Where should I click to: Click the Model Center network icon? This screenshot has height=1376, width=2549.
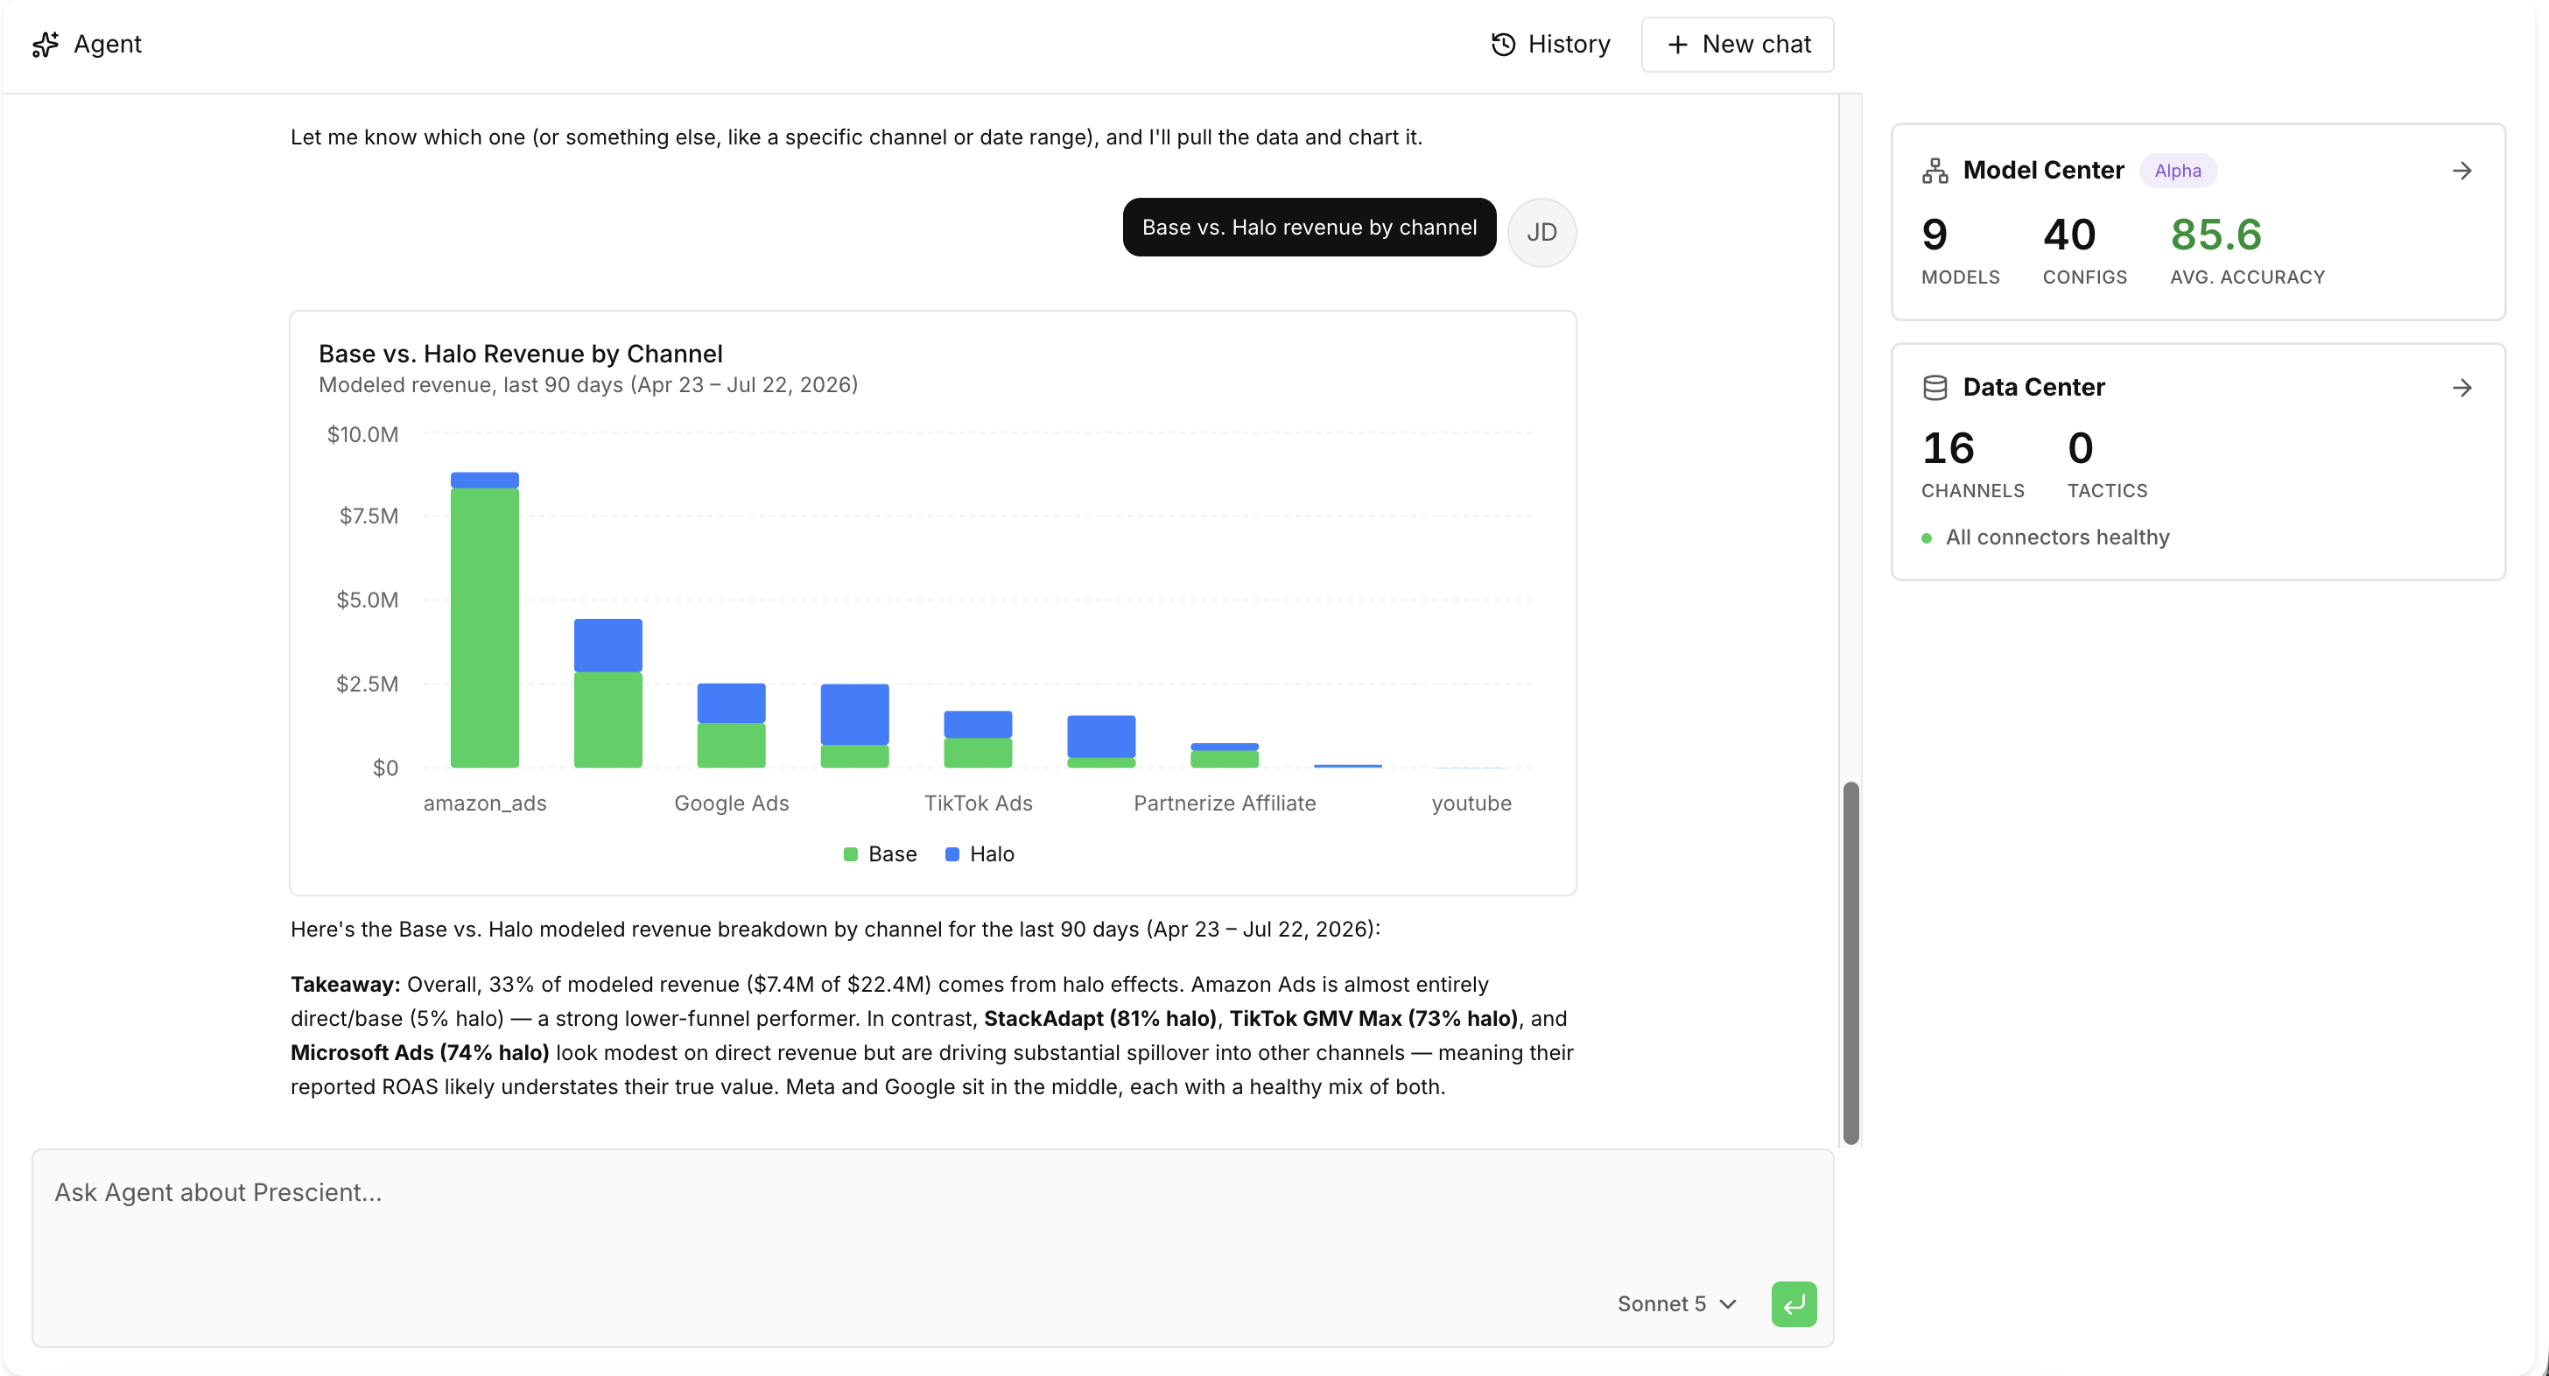pyautogui.click(x=1935, y=172)
